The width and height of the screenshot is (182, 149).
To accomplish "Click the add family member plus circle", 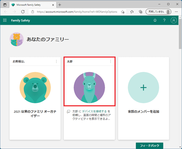I will 144,88.
